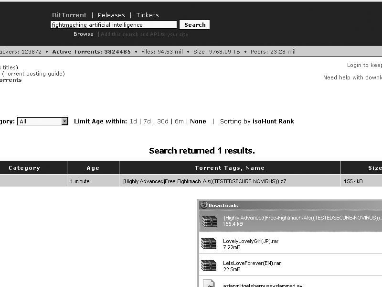The image size is (382, 287).
Task: Click the LetsLoveForever(EN).rar archive icon
Action: point(209,265)
